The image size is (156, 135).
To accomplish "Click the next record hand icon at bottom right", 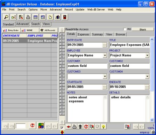I will pyautogui.click(x=142, y=127).
